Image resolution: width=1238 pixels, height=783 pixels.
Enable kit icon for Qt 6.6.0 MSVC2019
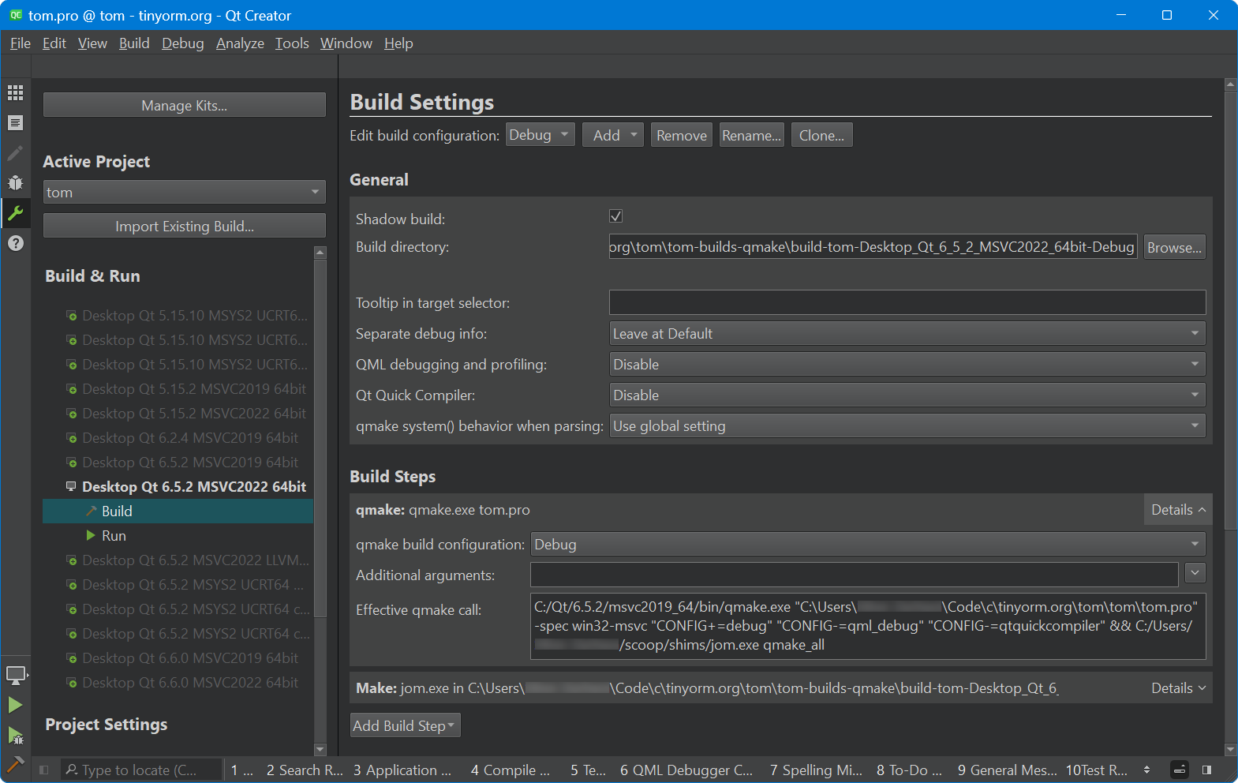(x=72, y=658)
